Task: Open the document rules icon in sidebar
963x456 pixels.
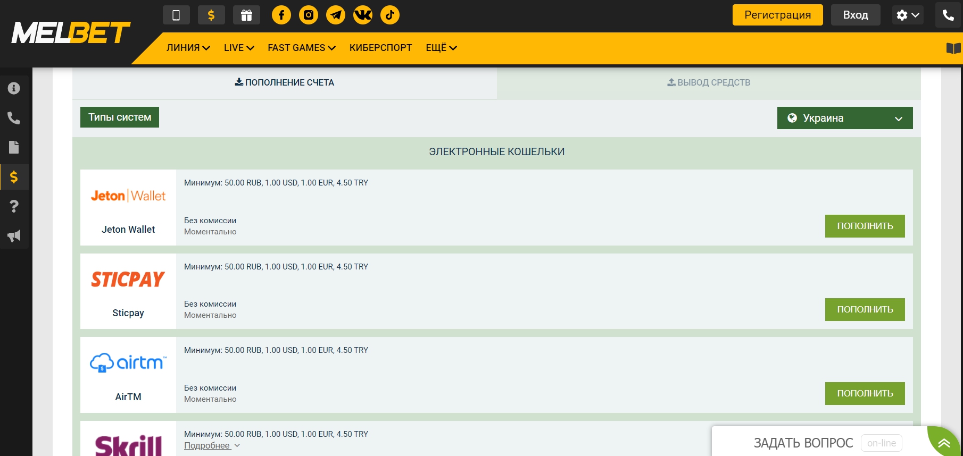Action: (x=14, y=147)
